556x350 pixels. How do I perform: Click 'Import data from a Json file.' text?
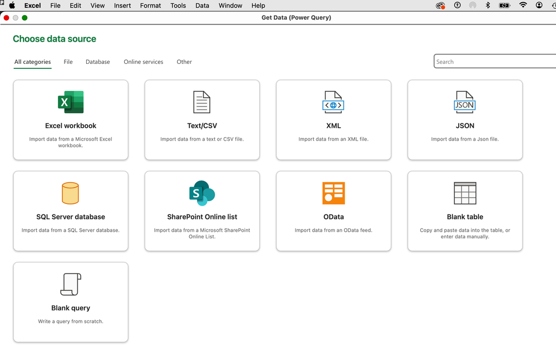465,139
